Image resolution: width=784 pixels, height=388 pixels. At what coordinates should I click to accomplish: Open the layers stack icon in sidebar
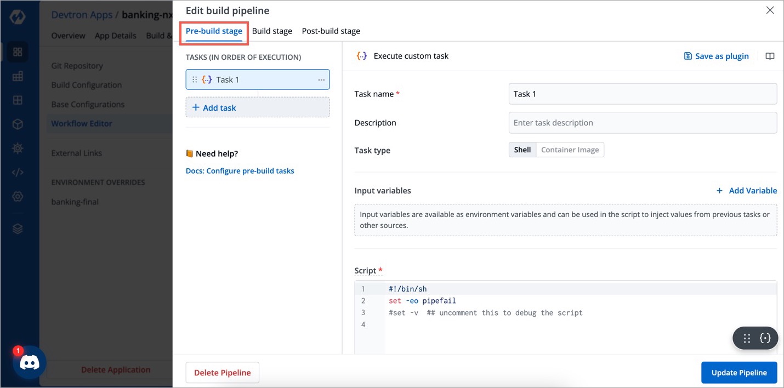(18, 229)
